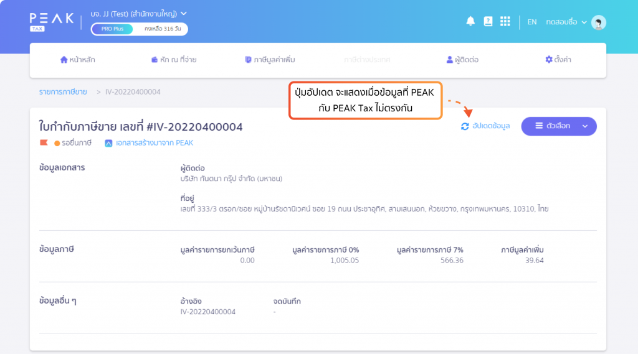Image resolution: width=638 pixels, height=354 pixels.
Task: Click the invoice title #IV-20220400004
Action: [141, 127]
